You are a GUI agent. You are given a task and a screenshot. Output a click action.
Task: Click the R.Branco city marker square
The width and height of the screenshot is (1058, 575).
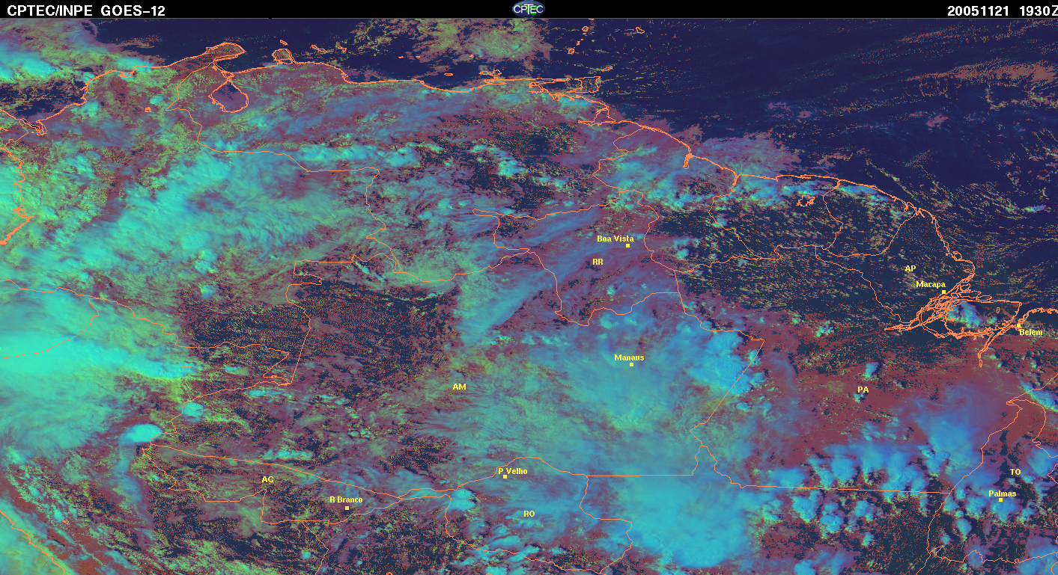347,508
